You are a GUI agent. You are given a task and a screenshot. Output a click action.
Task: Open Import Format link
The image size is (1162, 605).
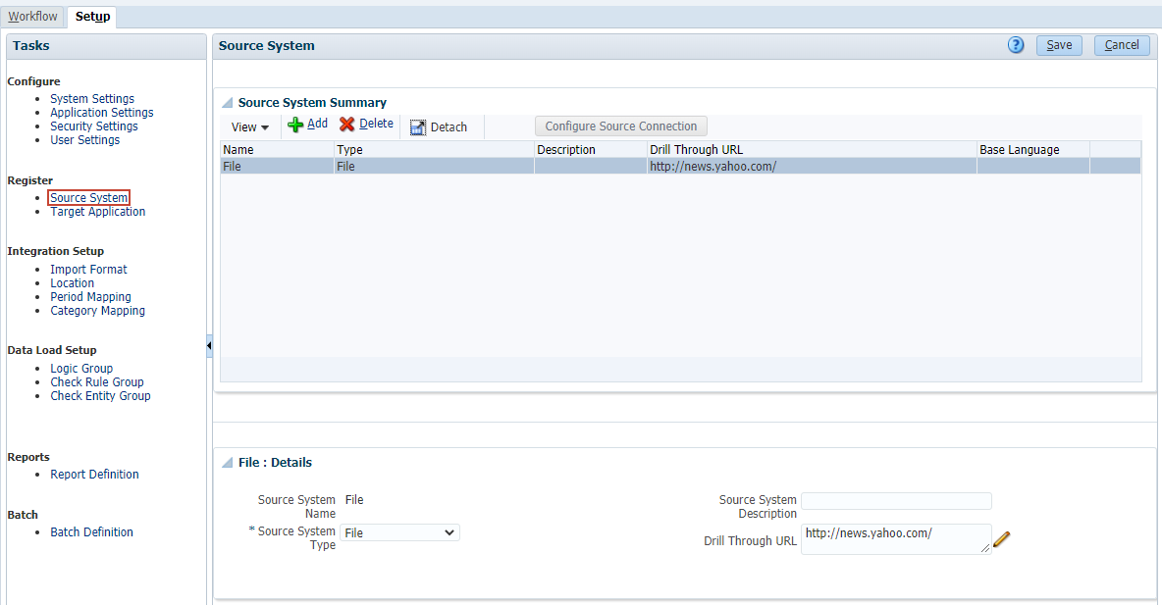click(88, 270)
